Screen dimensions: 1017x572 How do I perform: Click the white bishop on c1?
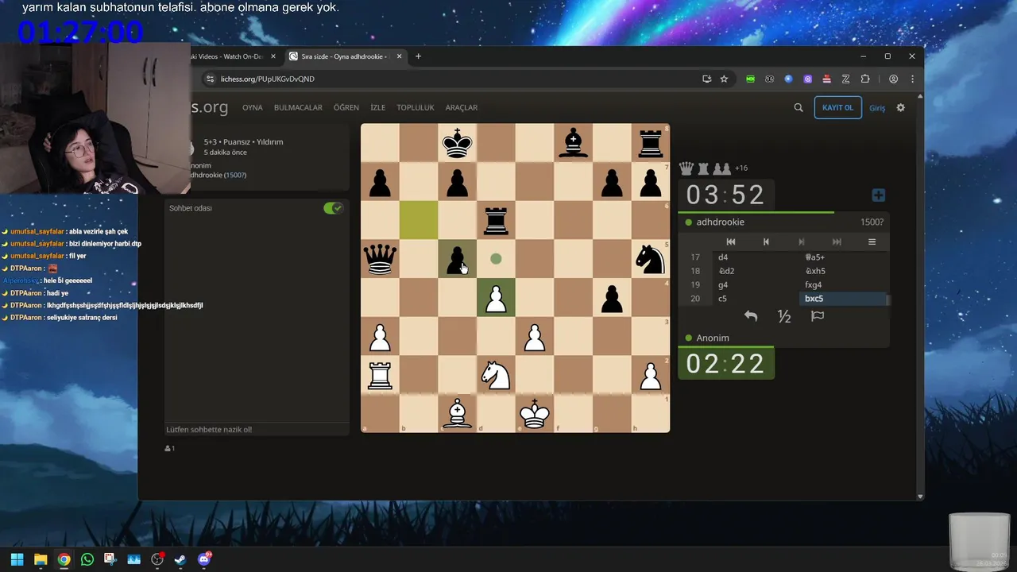click(458, 413)
